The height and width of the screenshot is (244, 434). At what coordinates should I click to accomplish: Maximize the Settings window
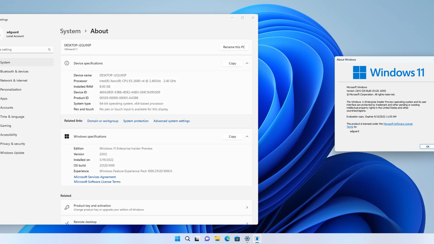(x=242, y=18)
